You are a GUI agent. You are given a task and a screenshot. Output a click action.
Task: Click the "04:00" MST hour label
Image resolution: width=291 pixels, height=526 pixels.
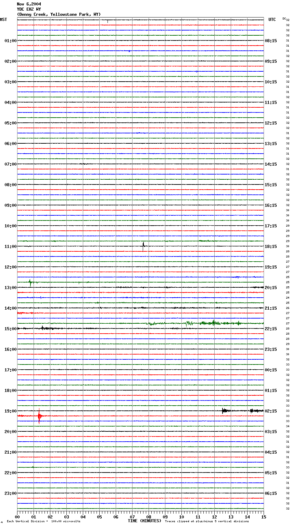click(x=11, y=103)
